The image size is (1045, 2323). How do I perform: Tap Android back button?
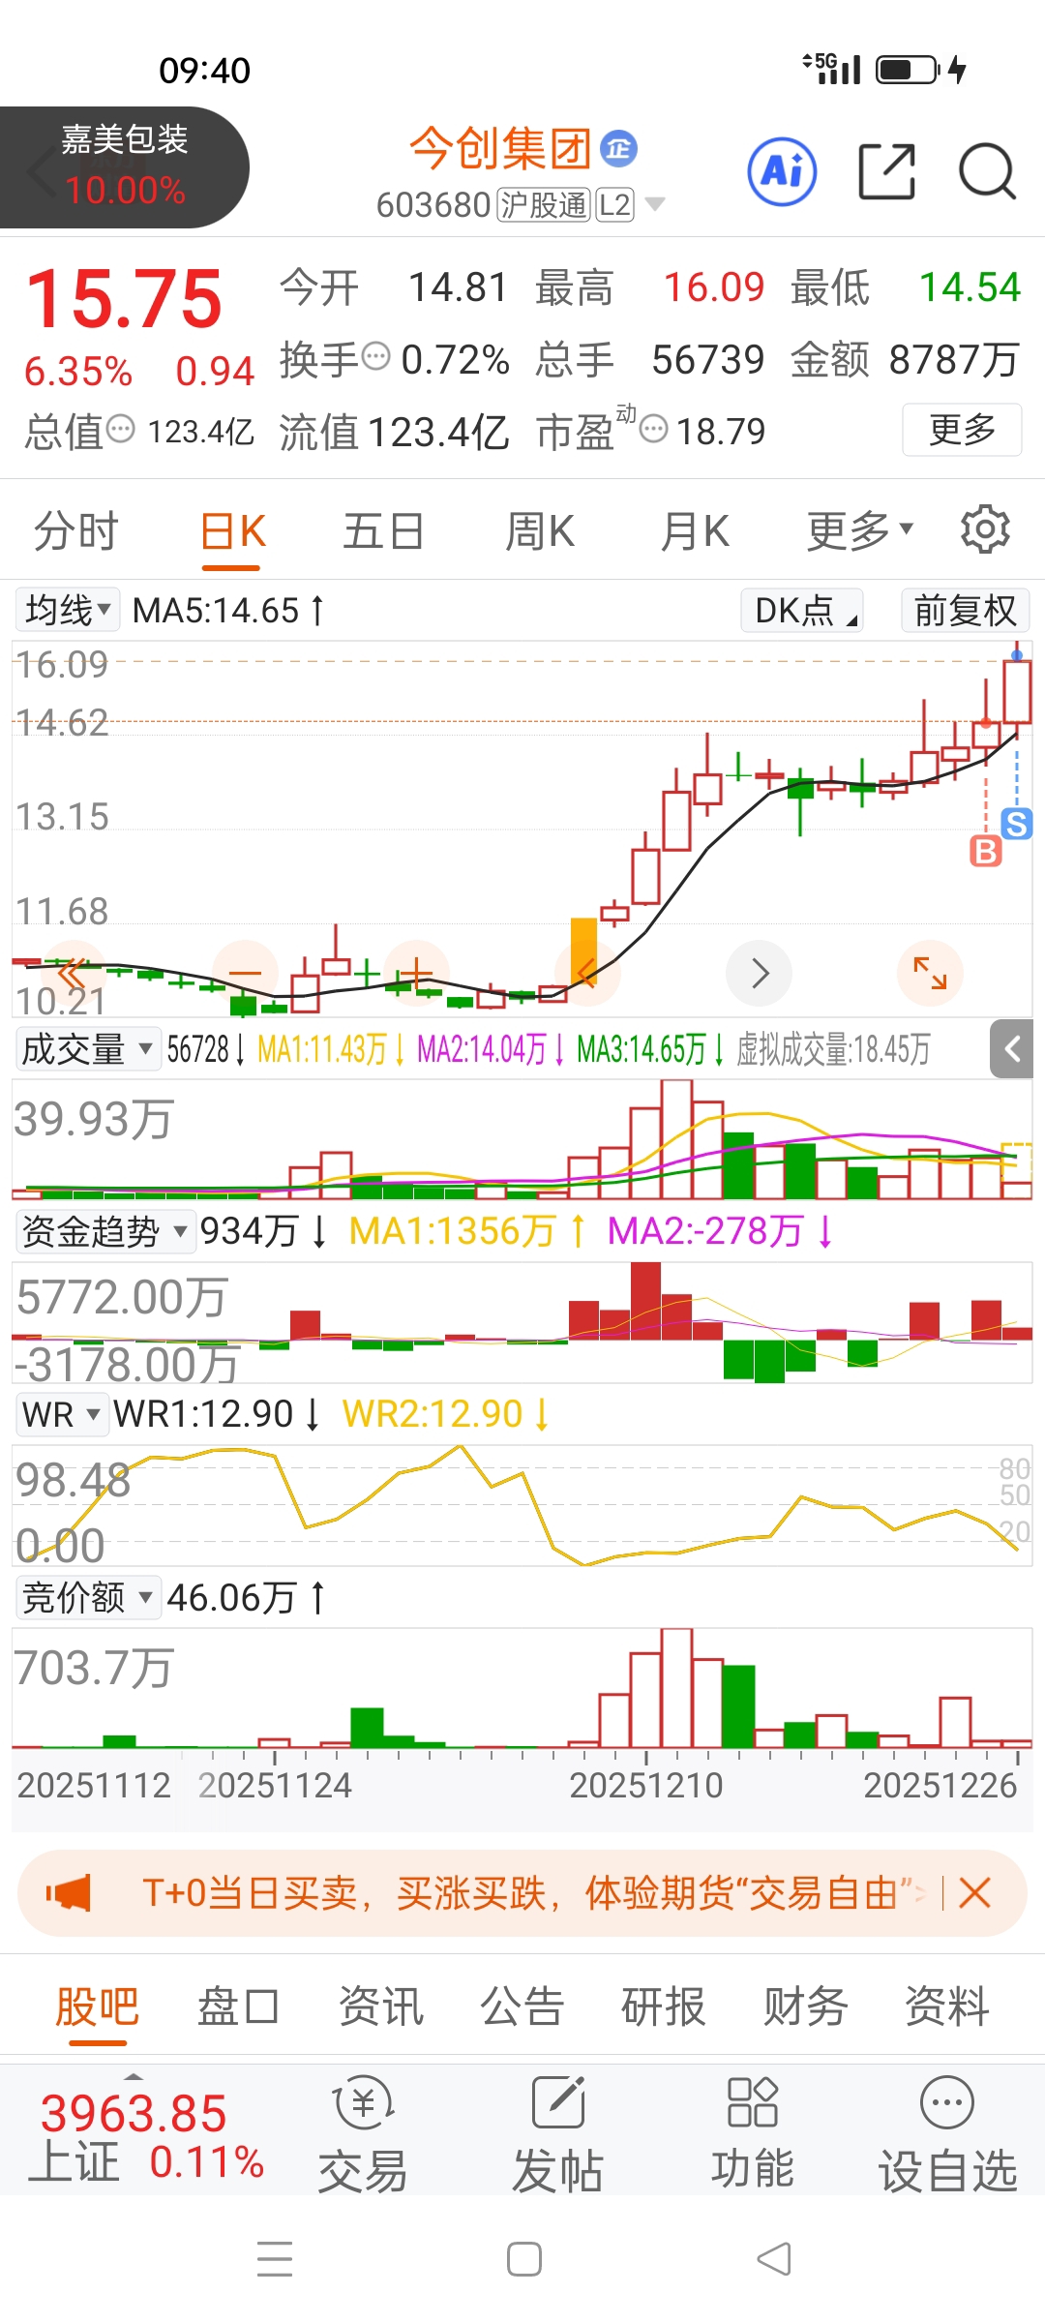tap(773, 2259)
